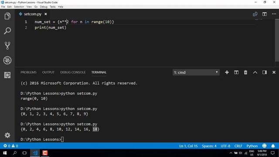Open the Go menu
The height and width of the screenshot is (157, 279).
pos(36,7)
